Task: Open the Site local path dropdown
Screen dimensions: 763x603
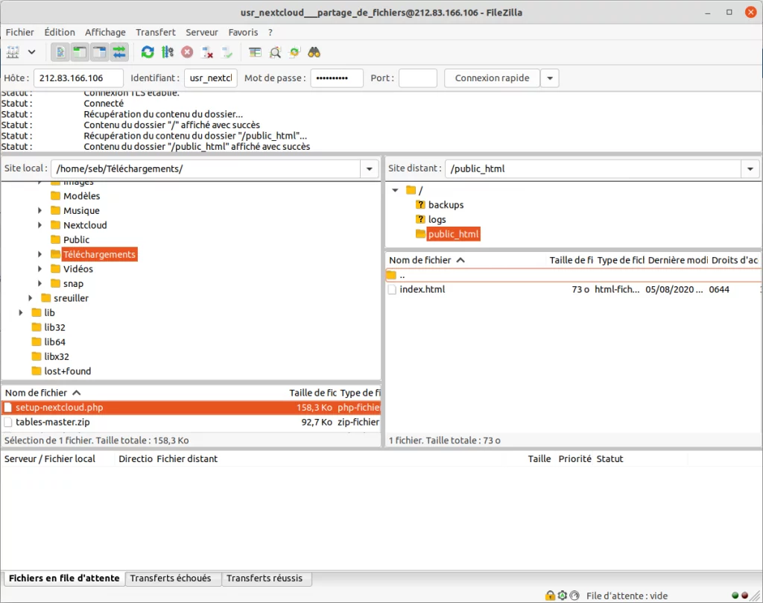Action: (370, 169)
